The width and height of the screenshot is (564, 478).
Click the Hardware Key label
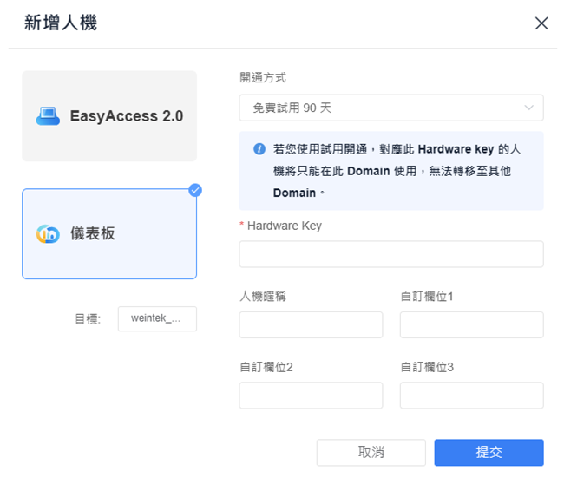[284, 226]
